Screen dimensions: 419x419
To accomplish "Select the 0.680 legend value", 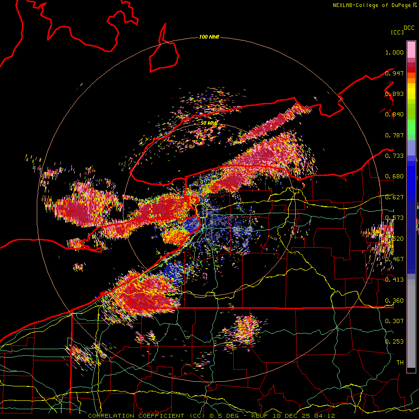I will (394, 176).
